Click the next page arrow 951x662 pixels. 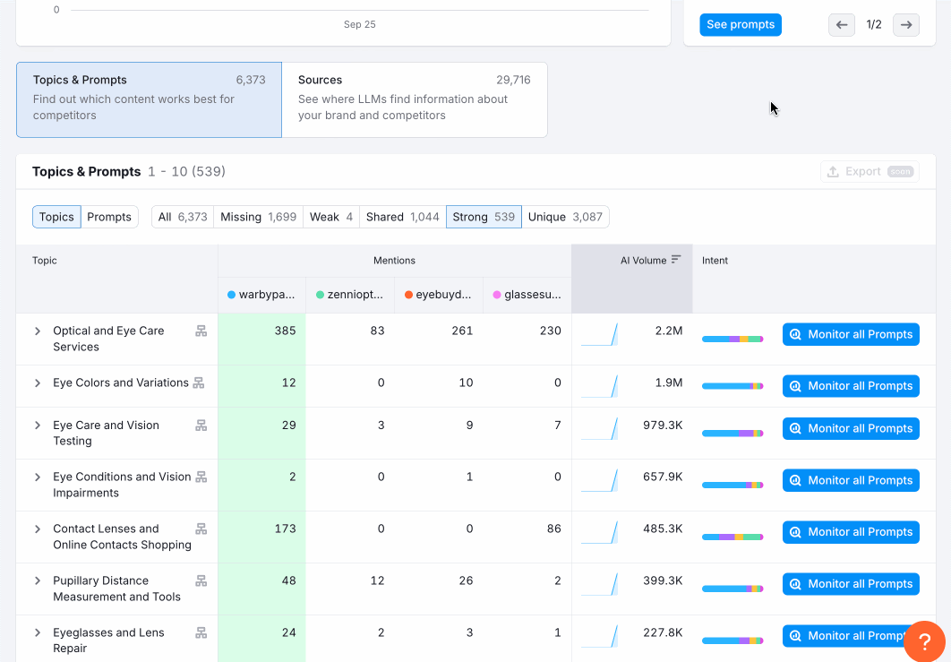(905, 24)
